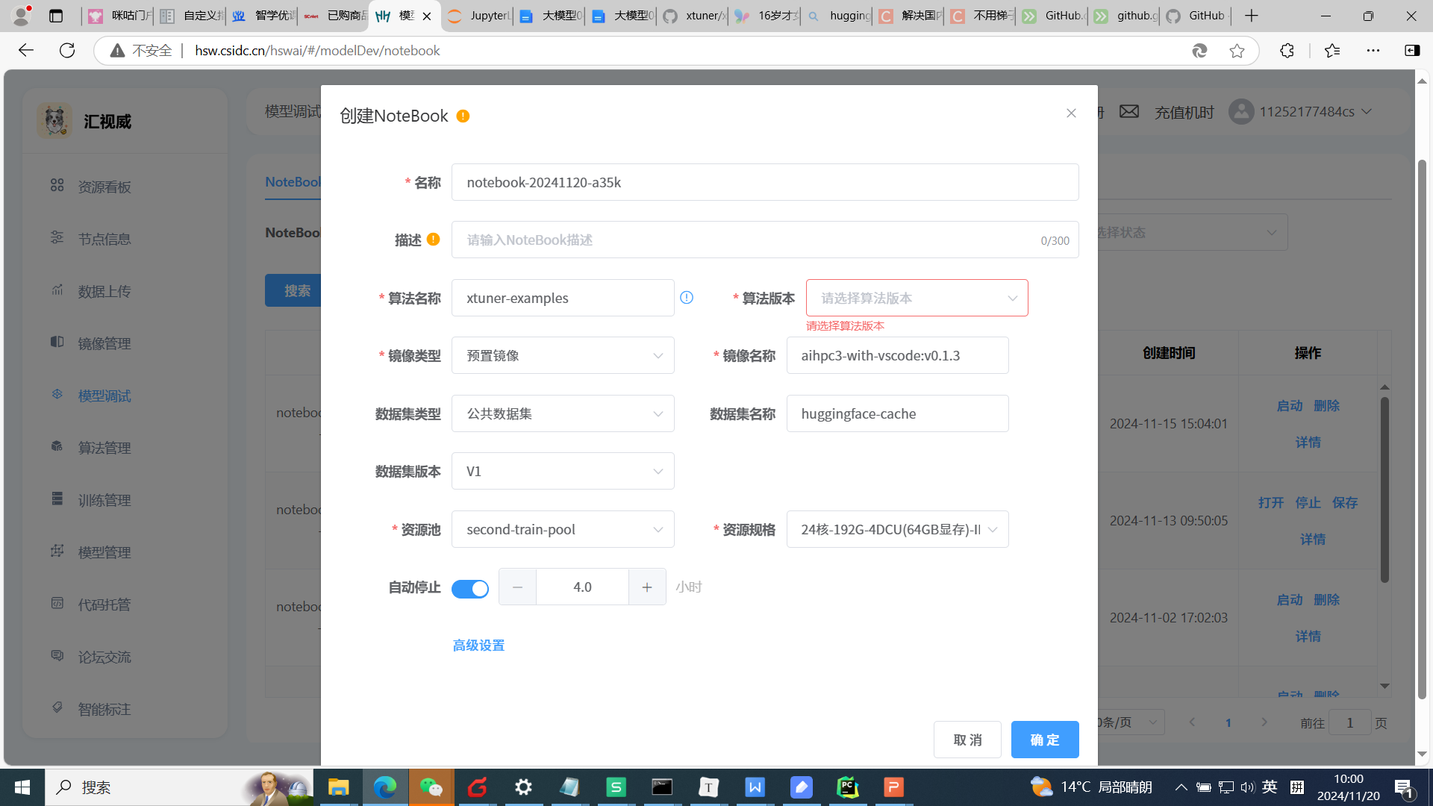Open the 资源池 second-train-pool dropdown
Viewport: 1433px width, 806px height.
tap(563, 530)
